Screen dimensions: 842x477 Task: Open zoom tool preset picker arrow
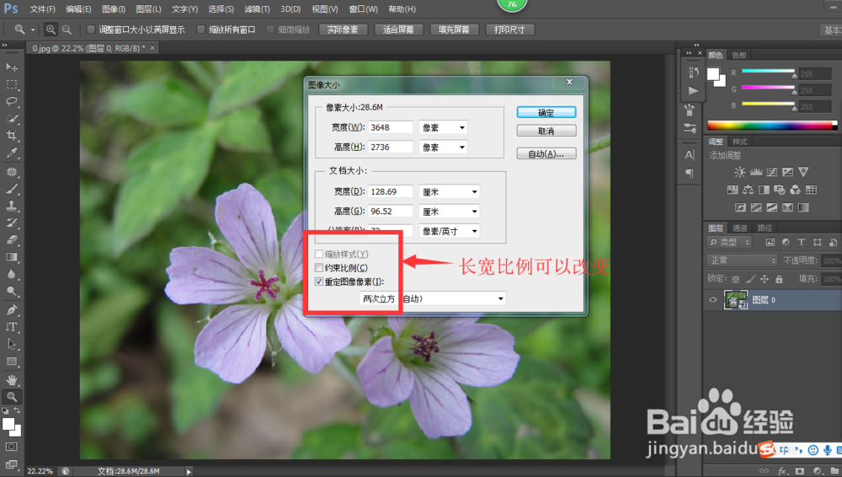[x=33, y=29]
